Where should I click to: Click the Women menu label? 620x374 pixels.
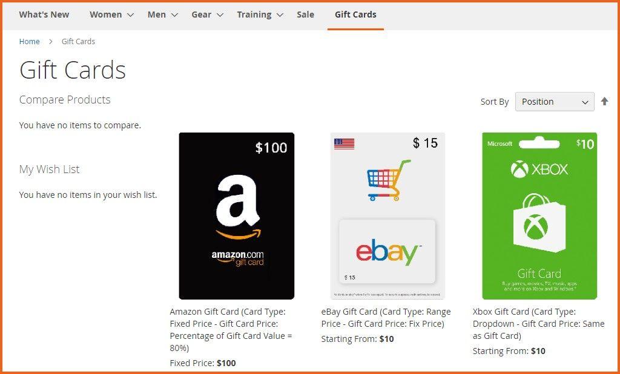tap(106, 15)
